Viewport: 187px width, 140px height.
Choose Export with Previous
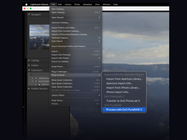[76, 55]
